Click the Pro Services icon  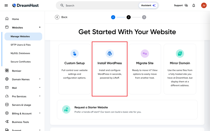point(7,96)
